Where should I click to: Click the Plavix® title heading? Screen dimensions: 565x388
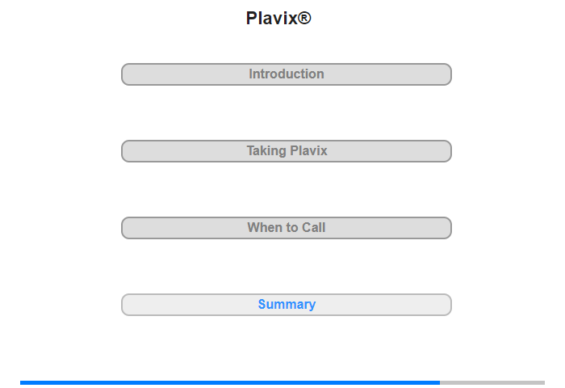coord(278,18)
